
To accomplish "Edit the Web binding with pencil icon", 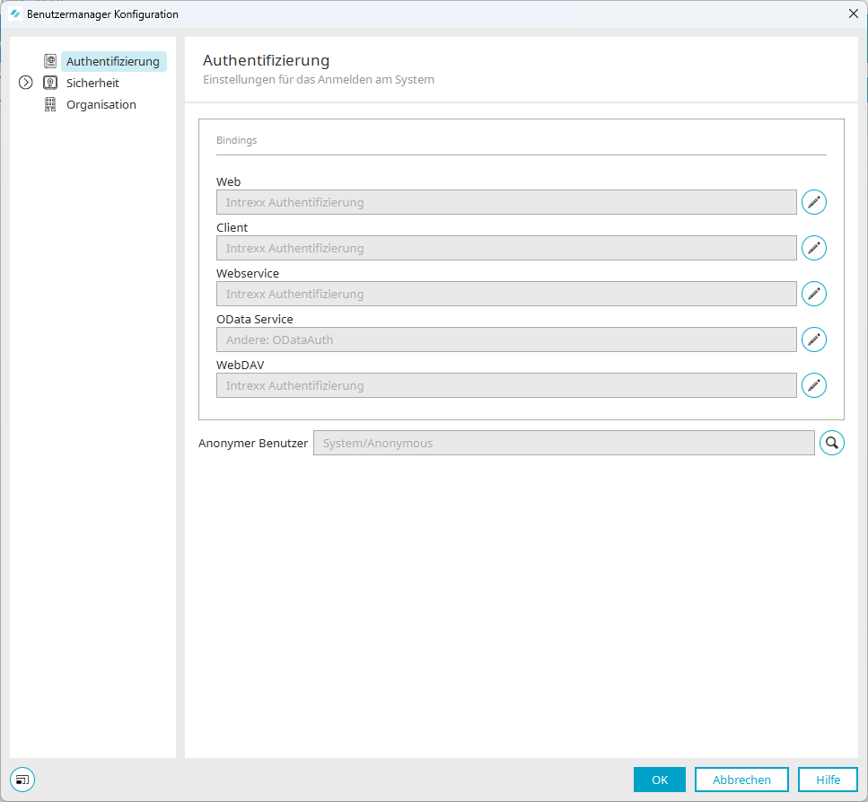I will click(813, 202).
